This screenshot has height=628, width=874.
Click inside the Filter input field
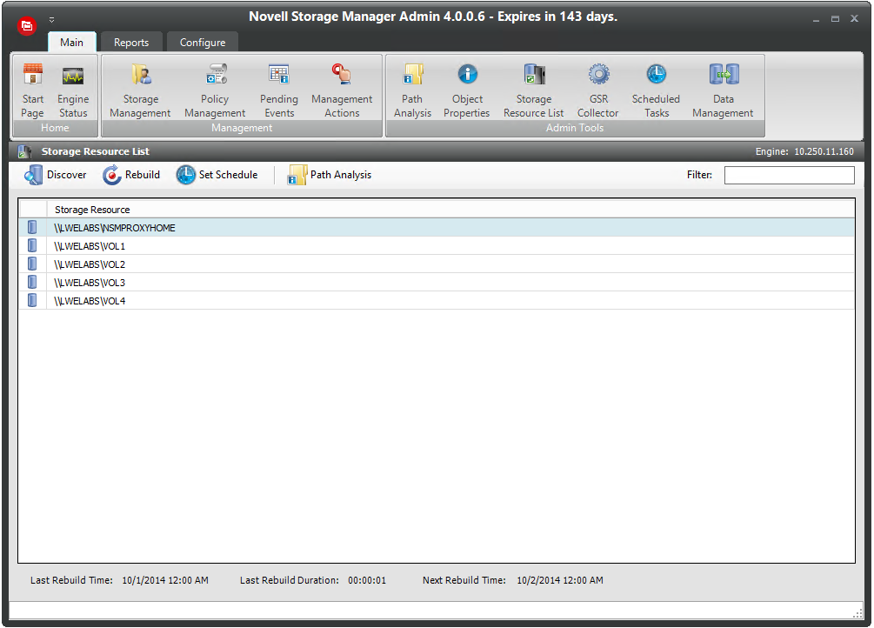(790, 175)
